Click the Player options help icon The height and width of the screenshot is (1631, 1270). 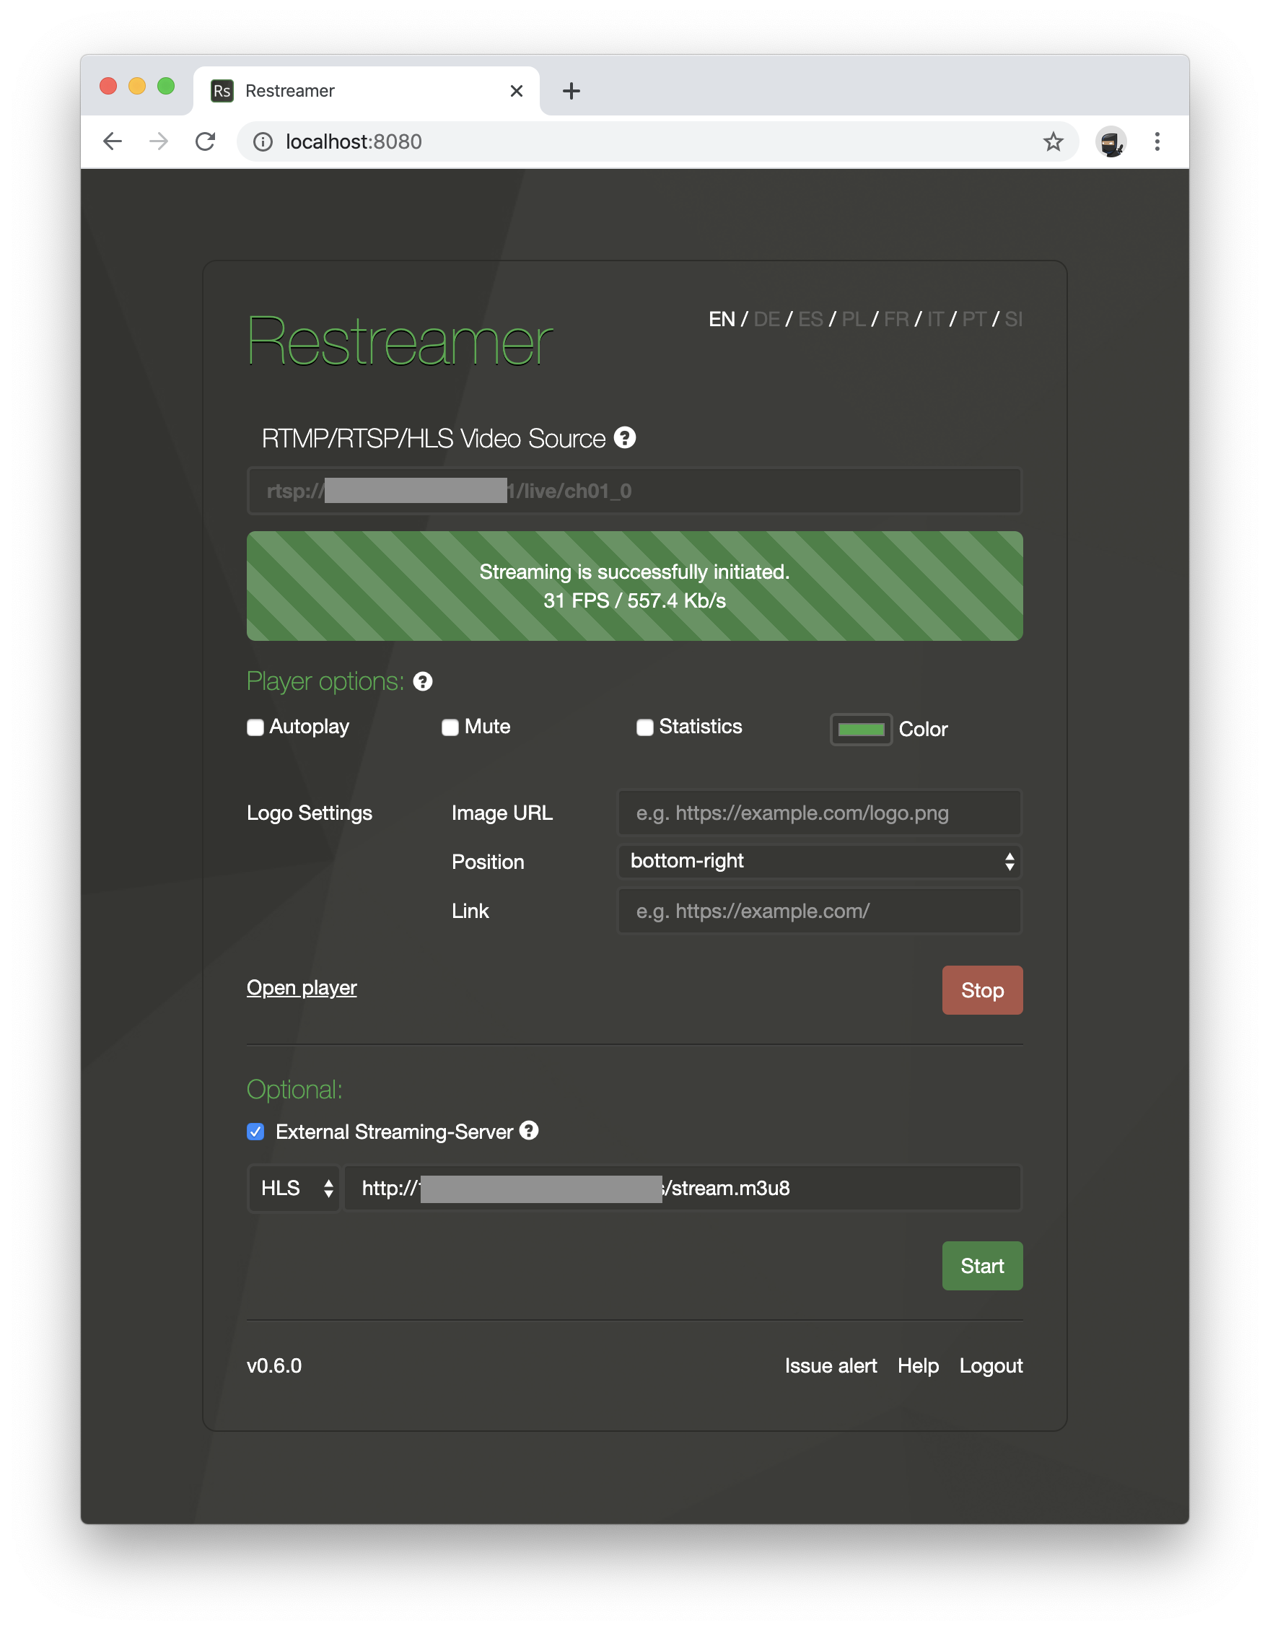(x=423, y=682)
